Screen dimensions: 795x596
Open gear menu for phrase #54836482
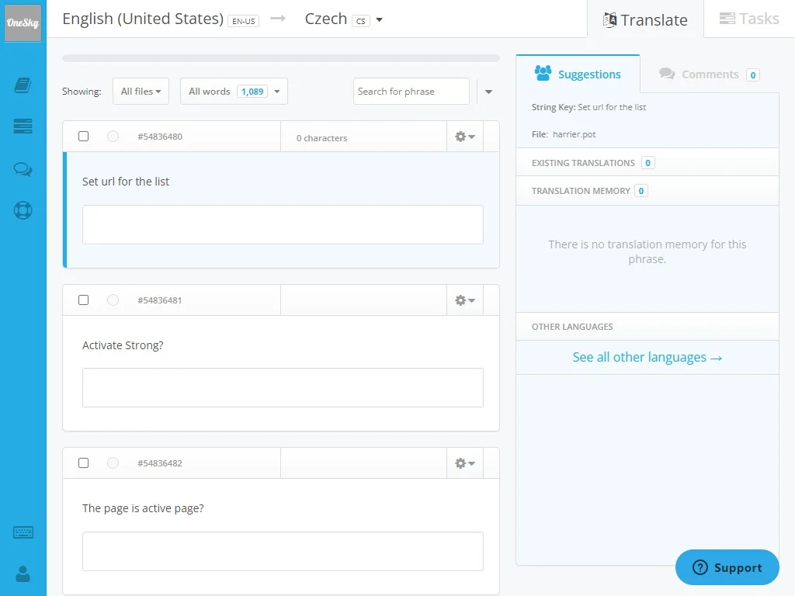(x=465, y=463)
